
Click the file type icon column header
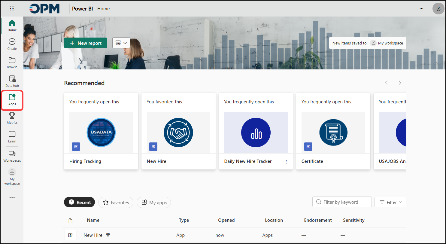[70, 221]
